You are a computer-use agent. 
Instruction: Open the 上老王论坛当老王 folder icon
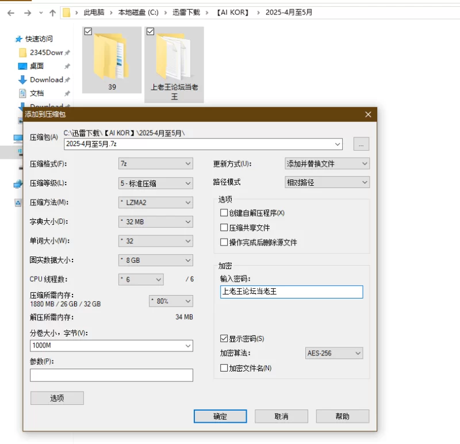tap(174, 59)
